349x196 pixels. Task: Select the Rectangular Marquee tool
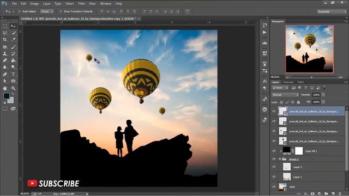coord(5,26)
